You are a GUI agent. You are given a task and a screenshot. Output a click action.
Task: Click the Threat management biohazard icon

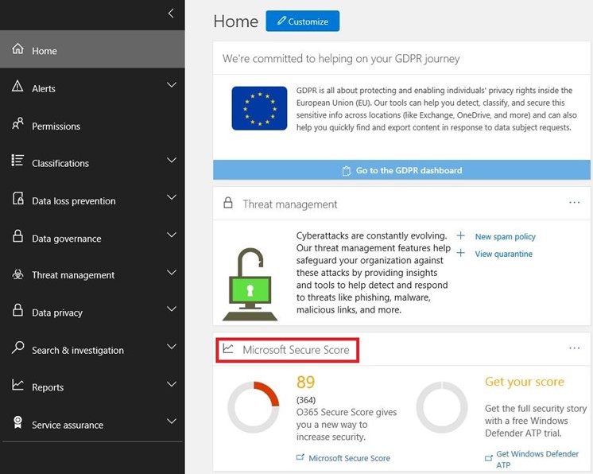click(17, 274)
